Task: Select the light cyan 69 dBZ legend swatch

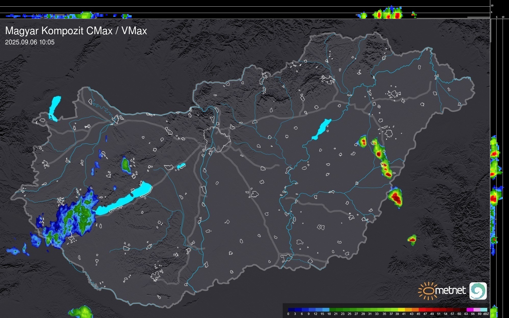Action: 483,310
